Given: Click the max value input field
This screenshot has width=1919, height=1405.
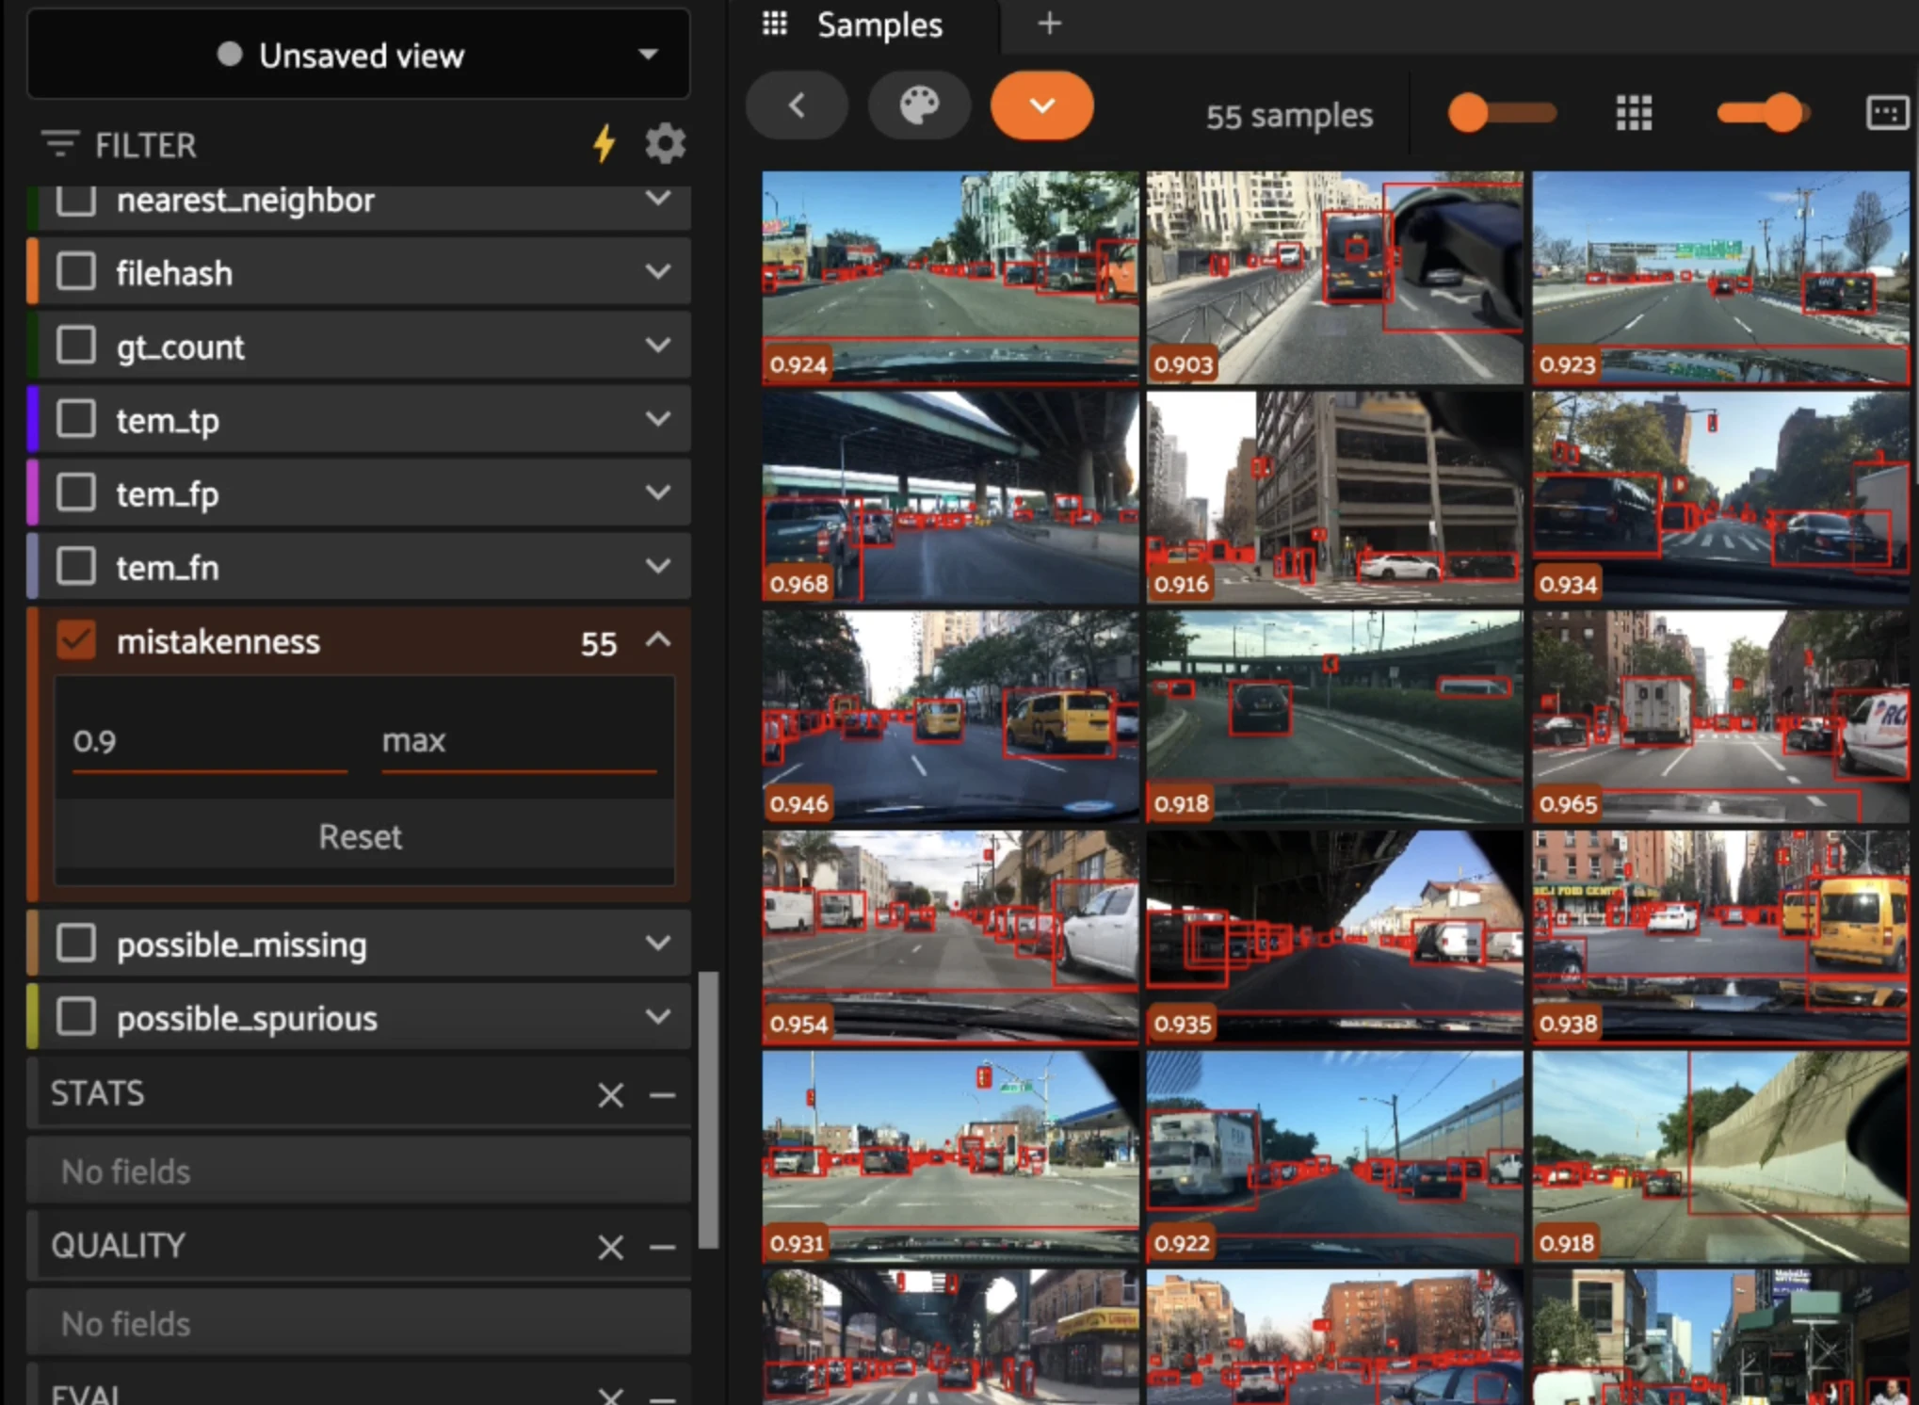Looking at the screenshot, I should 519,742.
